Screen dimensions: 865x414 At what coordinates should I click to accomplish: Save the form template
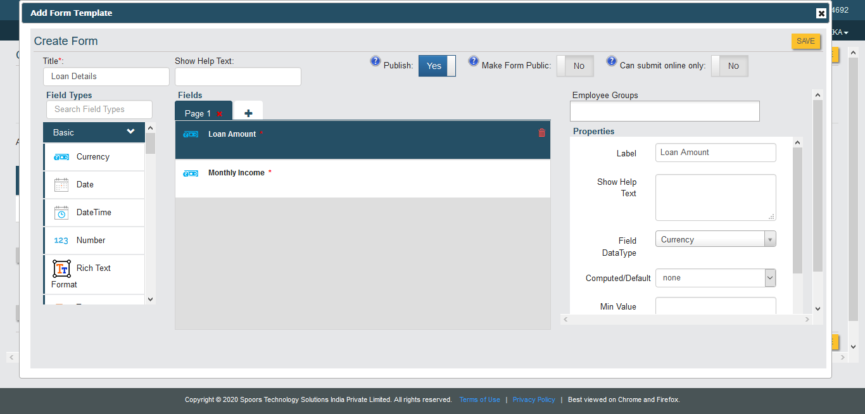[805, 41]
